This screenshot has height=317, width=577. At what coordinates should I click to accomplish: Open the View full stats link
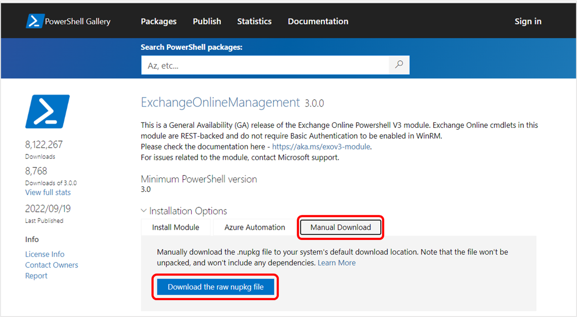click(x=48, y=192)
